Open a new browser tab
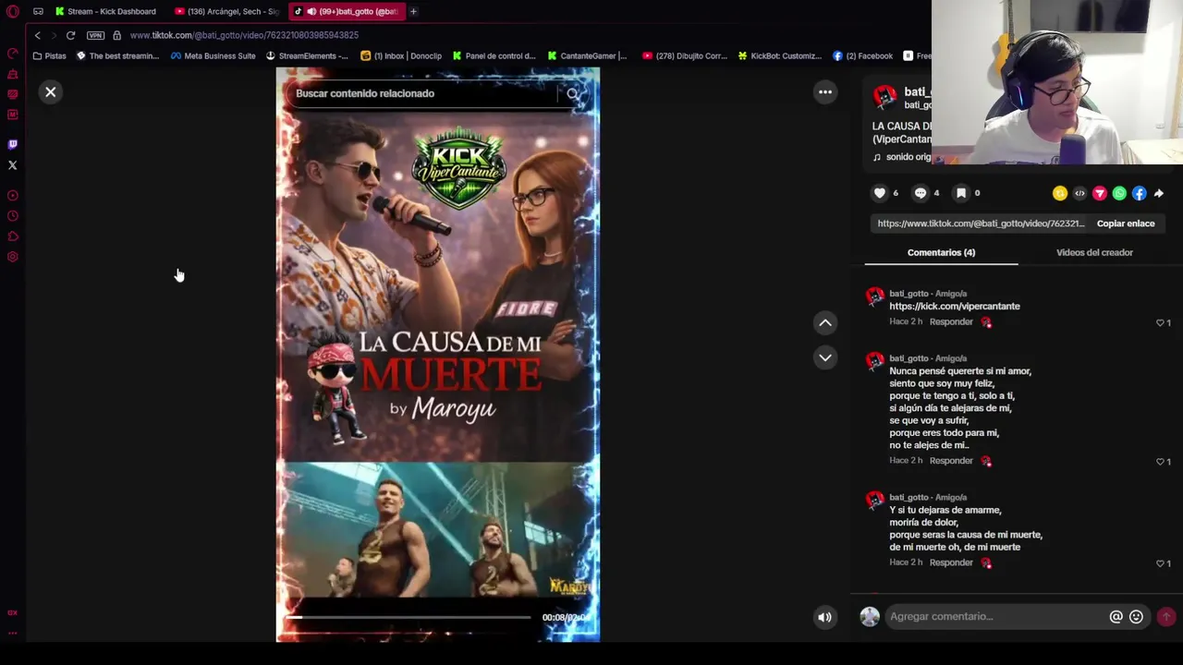The image size is (1183, 665). [413, 11]
